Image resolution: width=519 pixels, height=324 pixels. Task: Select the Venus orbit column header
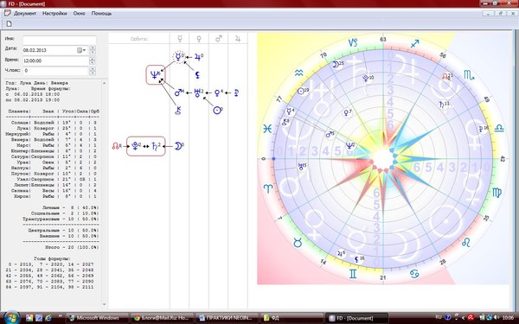(x=199, y=39)
